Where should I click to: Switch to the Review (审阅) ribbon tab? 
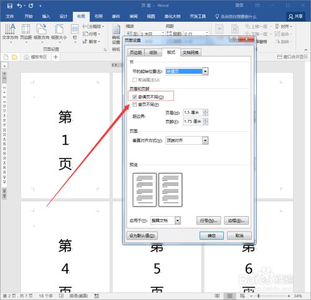point(134,16)
